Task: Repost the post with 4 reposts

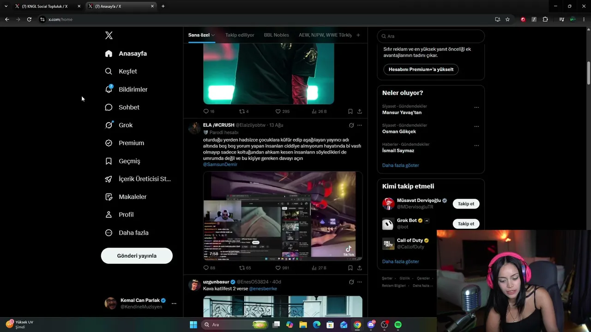Action: click(244, 111)
